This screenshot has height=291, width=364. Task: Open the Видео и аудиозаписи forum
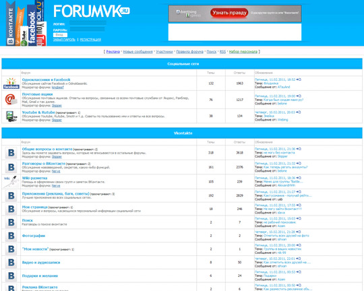click(x=41, y=263)
